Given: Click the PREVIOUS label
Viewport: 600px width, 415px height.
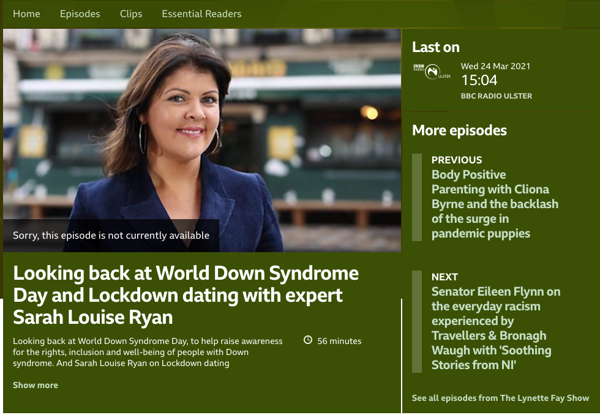Looking at the screenshot, I should [457, 160].
